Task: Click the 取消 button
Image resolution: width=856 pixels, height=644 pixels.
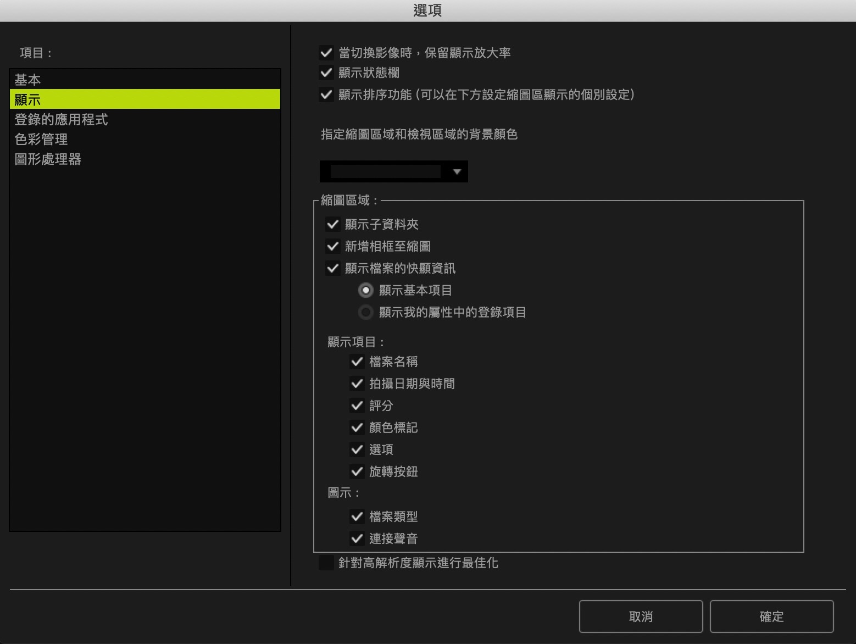Action: pos(641,617)
